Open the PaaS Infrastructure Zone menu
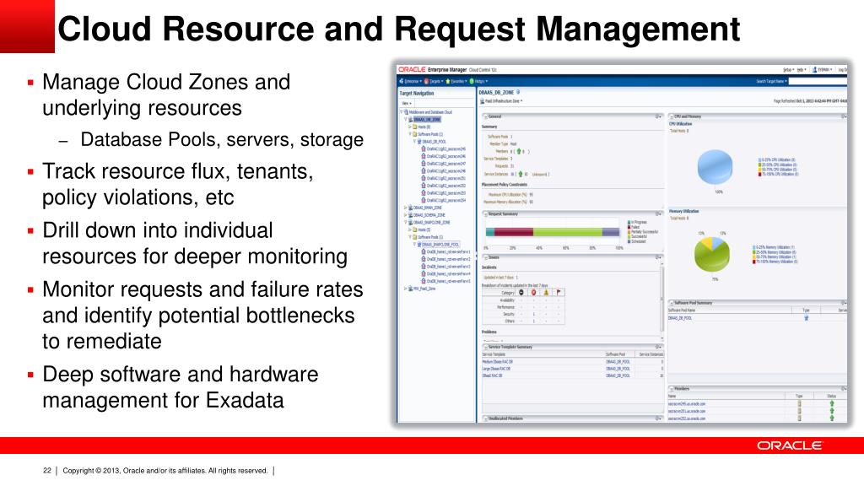Screen dimensions: 864x486 (503, 101)
